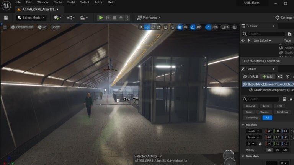Open the Settings gear menu
Image resolution: width=294 pixels, height=165 pixels.
pos(284,18)
